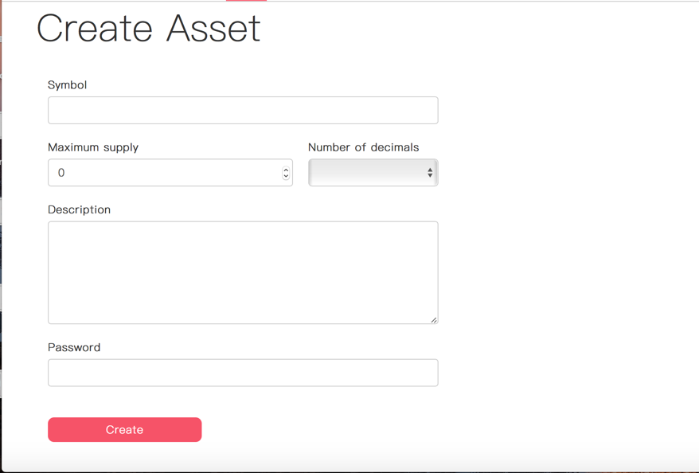The image size is (699, 473).
Task: Click the Symbol field label
Action: [x=68, y=85]
